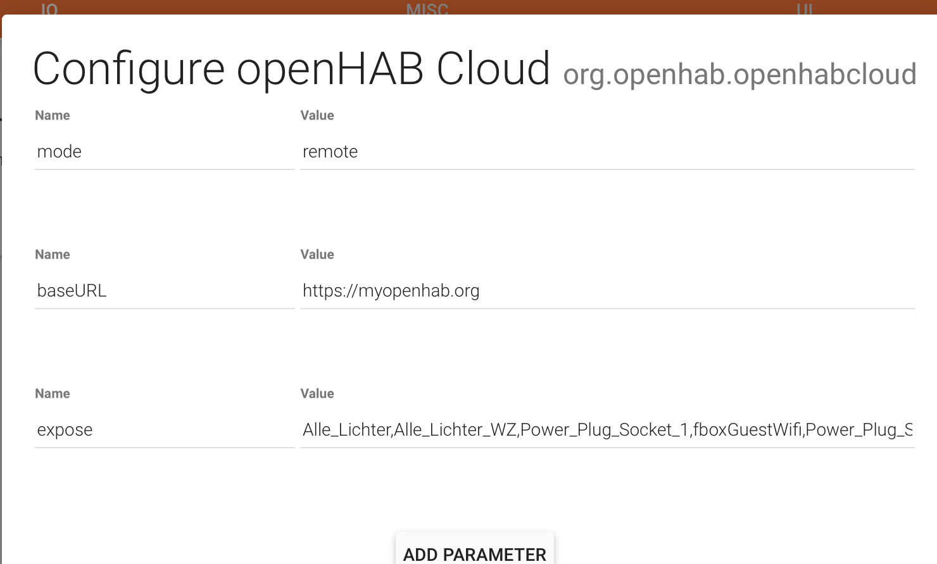The image size is (937, 564).
Task: Click the Name label above 'mode'
Action: [x=53, y=116]
